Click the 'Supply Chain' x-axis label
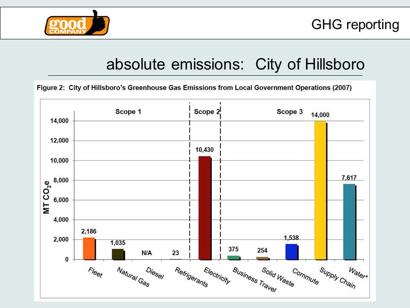This screenshot has height=308, width=410. pos(337,278)
